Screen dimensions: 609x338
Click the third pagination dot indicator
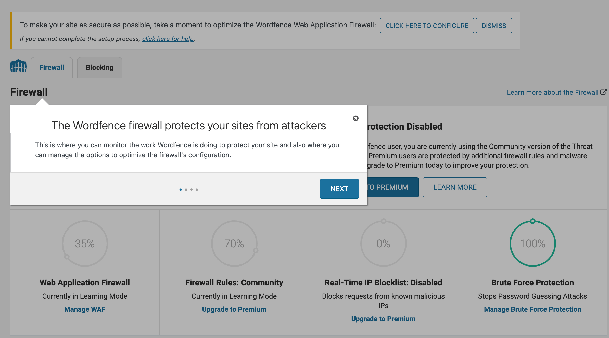[192, 189]
